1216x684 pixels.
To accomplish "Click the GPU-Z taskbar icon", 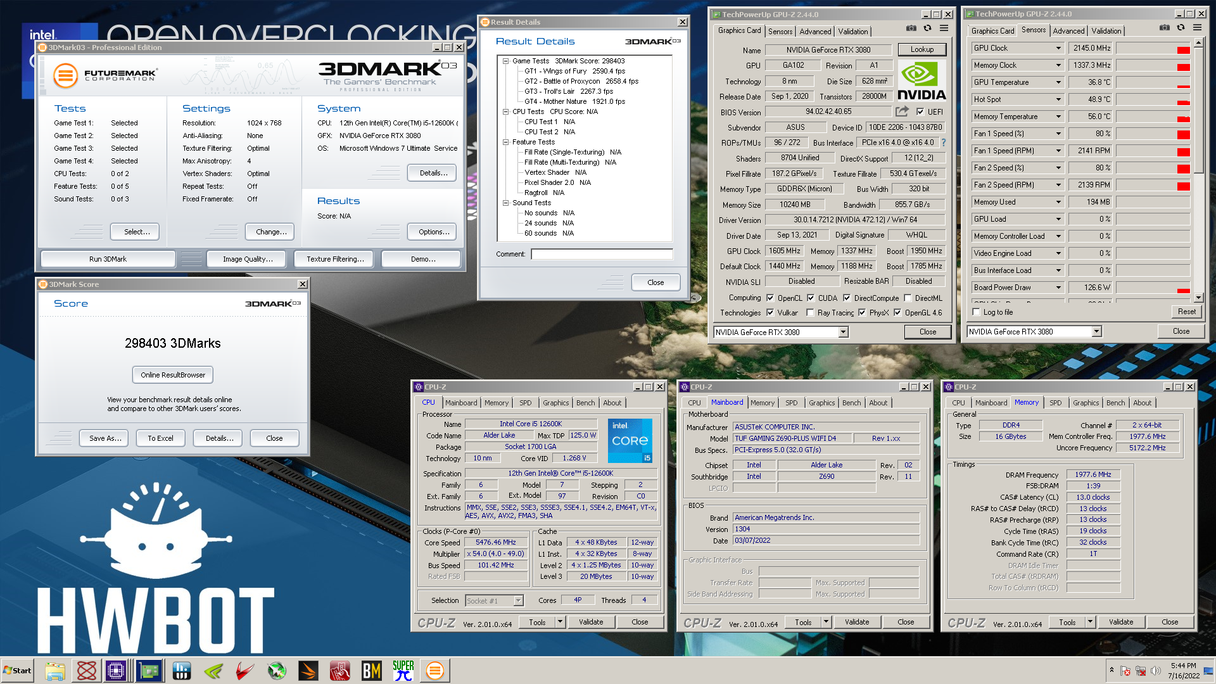I will pos(149,671).
